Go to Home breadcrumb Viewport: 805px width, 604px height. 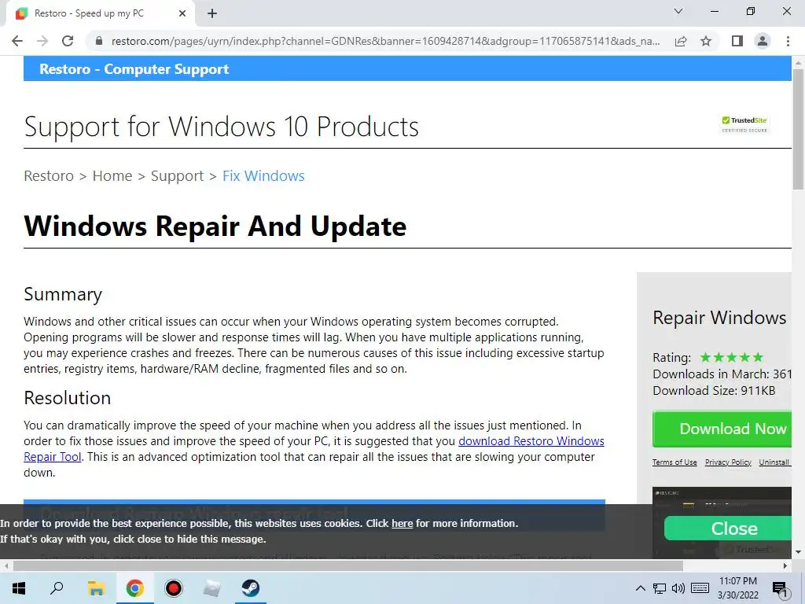click(112, 175)
